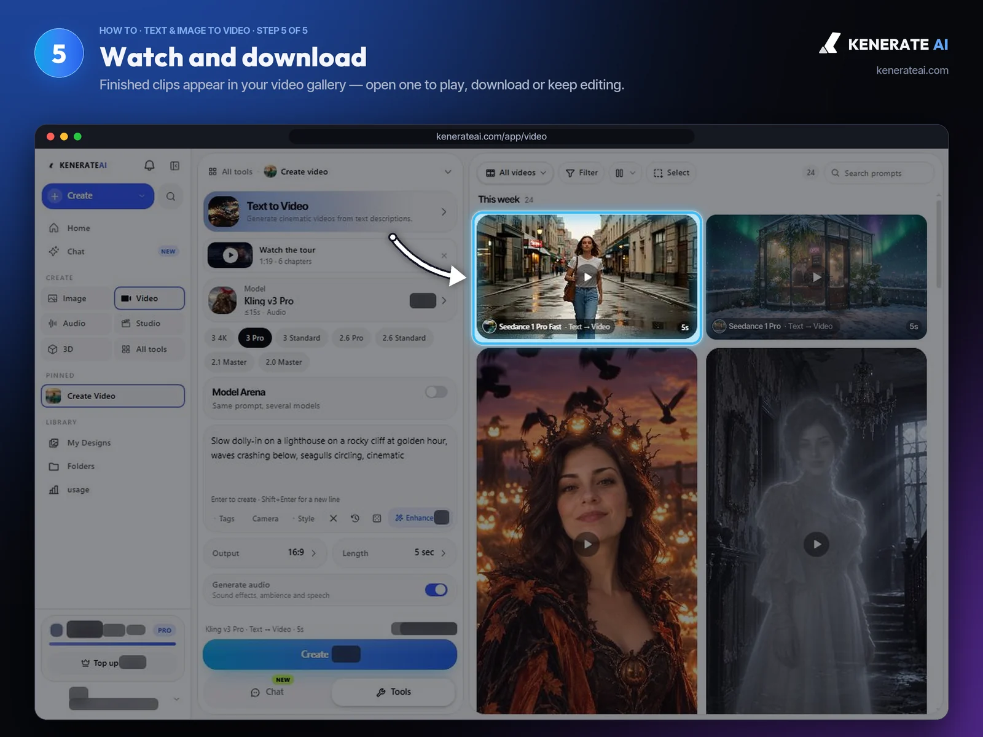Viewport: 983px width, 737px height.
Task: Change the Output 16:9 aspect ratio
Action: 265,553
